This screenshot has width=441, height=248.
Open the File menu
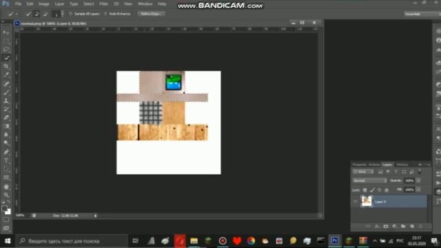(18, 4)
